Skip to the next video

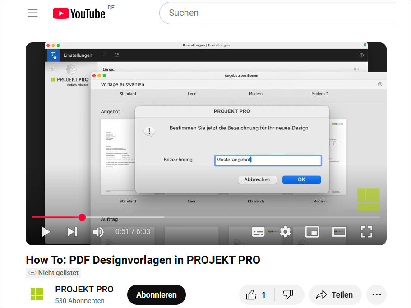click(72, 232)
